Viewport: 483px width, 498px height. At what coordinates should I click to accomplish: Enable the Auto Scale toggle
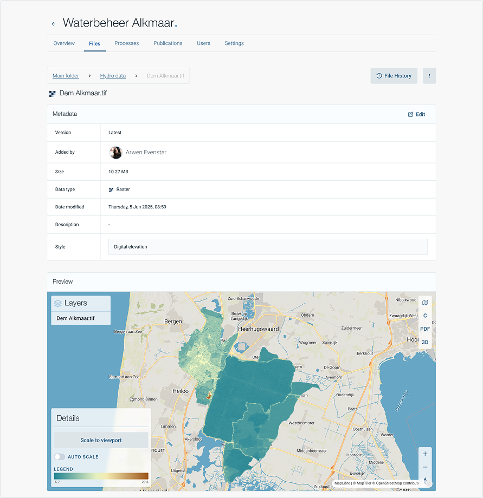pyautogui.click(x=59, y=457)
